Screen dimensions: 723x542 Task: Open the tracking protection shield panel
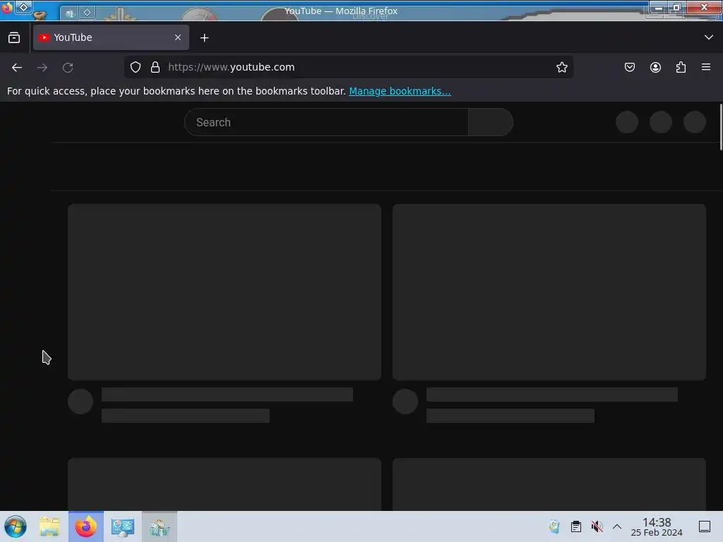click(x=135, y=67)
